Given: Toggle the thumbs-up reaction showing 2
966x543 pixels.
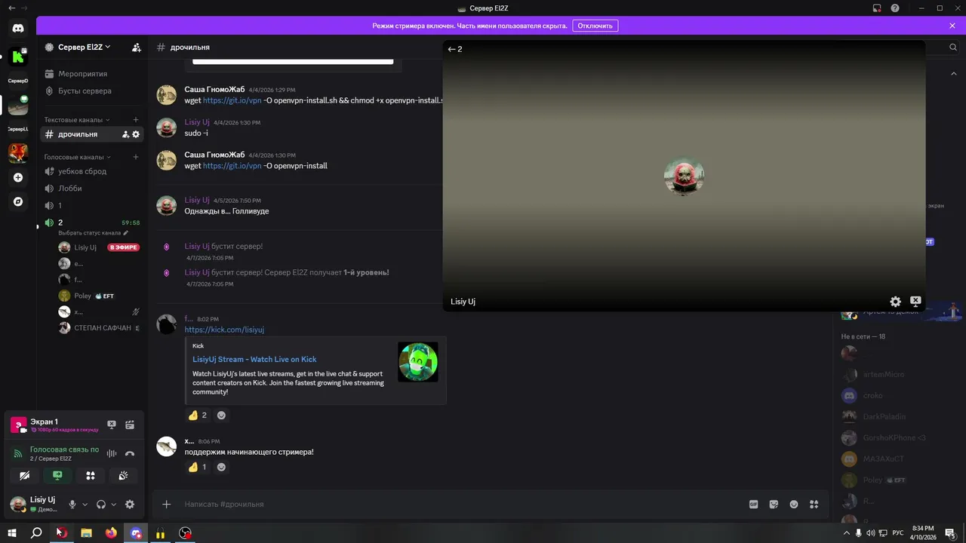Looking at the screenshot, I should (198, 415).
